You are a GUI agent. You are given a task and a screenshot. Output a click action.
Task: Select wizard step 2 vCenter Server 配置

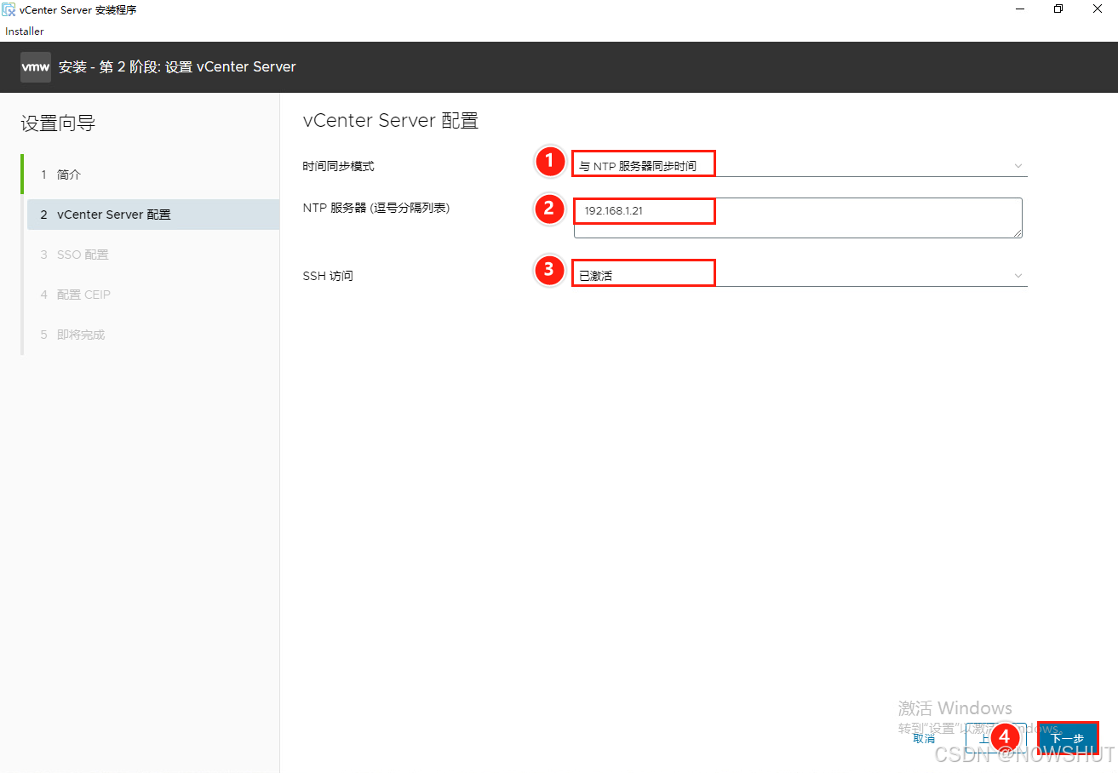pyautogui.click(x=153, y=215)
